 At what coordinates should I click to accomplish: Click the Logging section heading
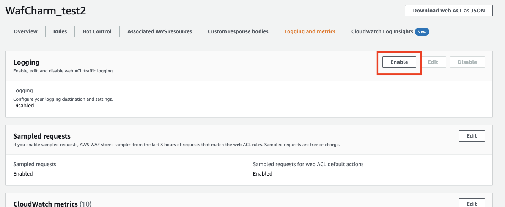(x=26, y=62)
